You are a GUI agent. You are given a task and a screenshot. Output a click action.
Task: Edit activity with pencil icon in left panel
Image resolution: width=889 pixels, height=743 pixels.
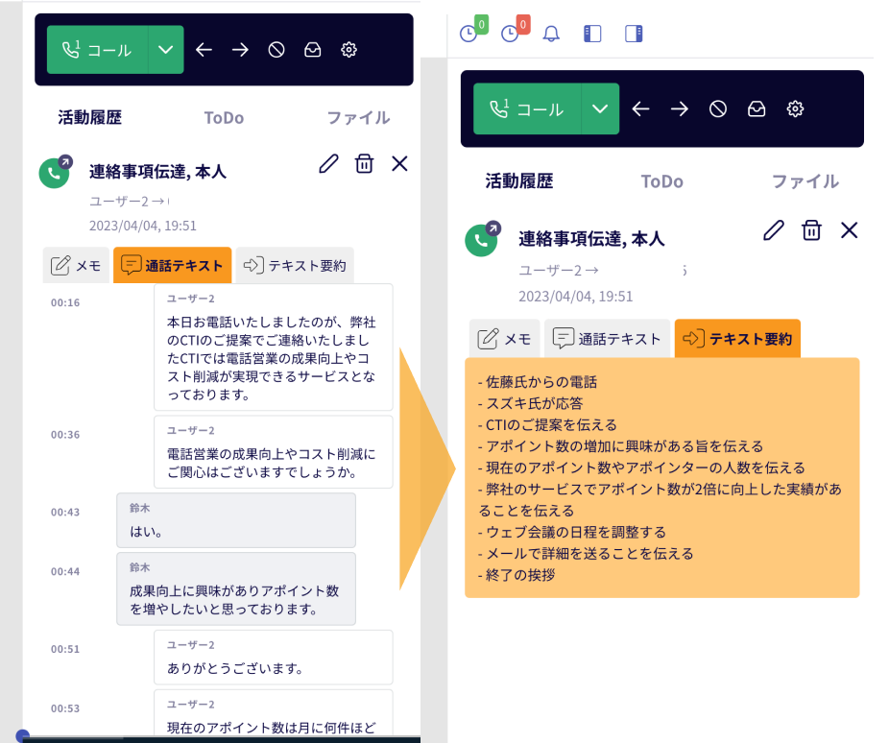pos(328,164)
